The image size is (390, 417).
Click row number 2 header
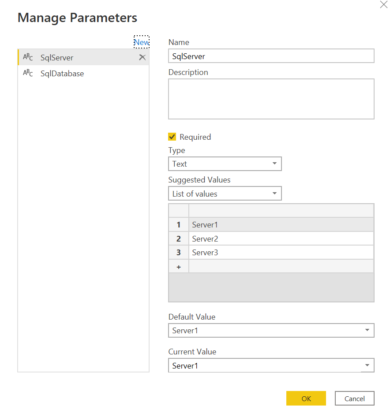tap(179, 238)
